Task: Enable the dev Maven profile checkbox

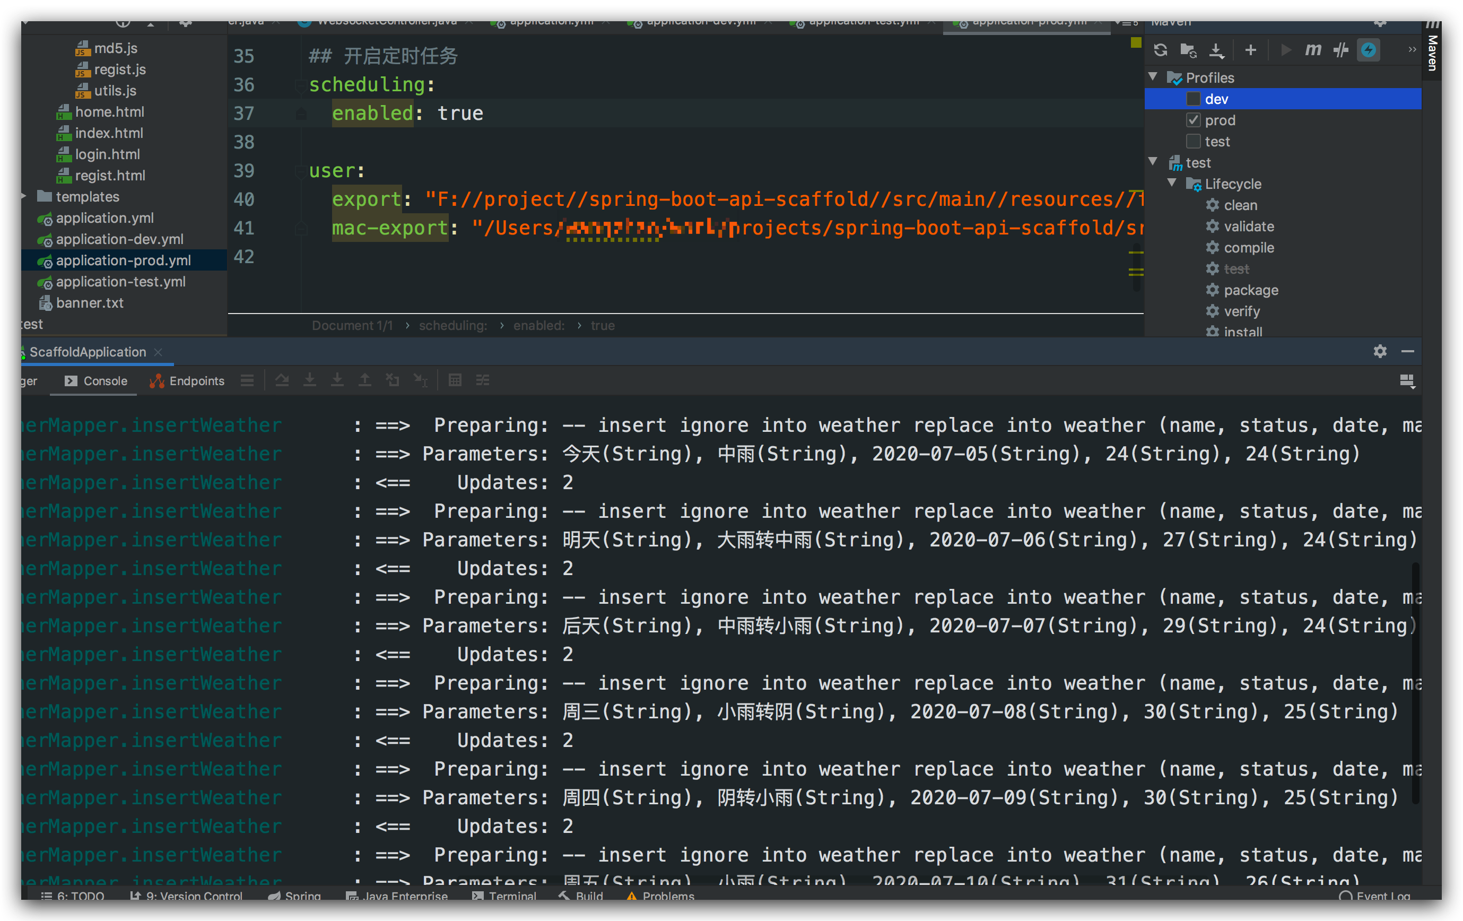Action: pos(1193,99)
